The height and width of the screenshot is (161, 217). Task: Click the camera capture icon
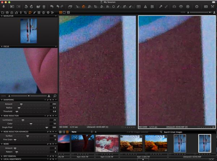[x=174, y=6]
